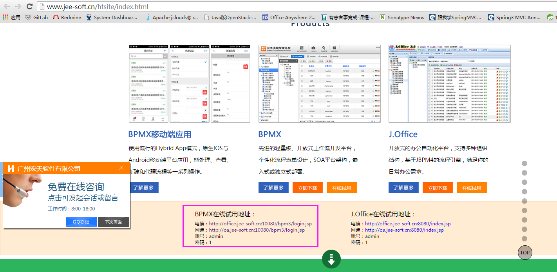Go back with the browser back arrow
This screenshot has height=272, width=557.
7,6
